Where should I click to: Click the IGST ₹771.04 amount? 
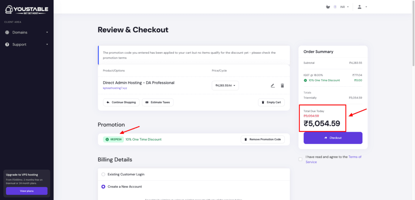357,75
